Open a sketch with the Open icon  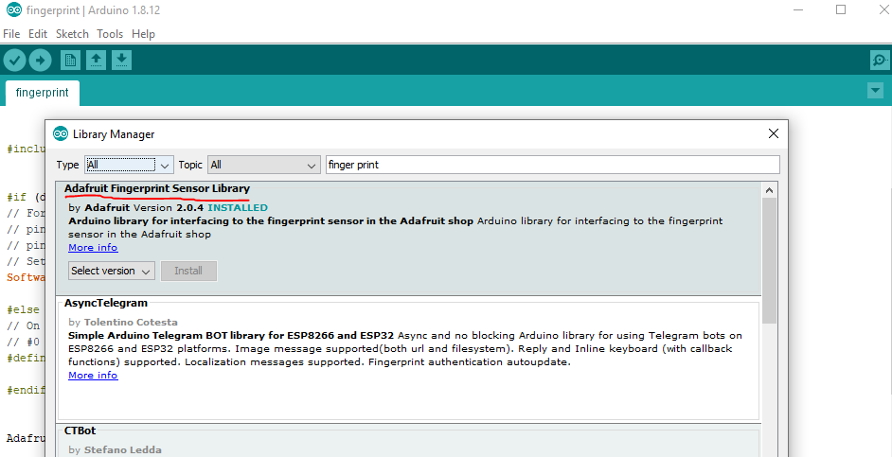pyautogui.click(x=97, y=60)
